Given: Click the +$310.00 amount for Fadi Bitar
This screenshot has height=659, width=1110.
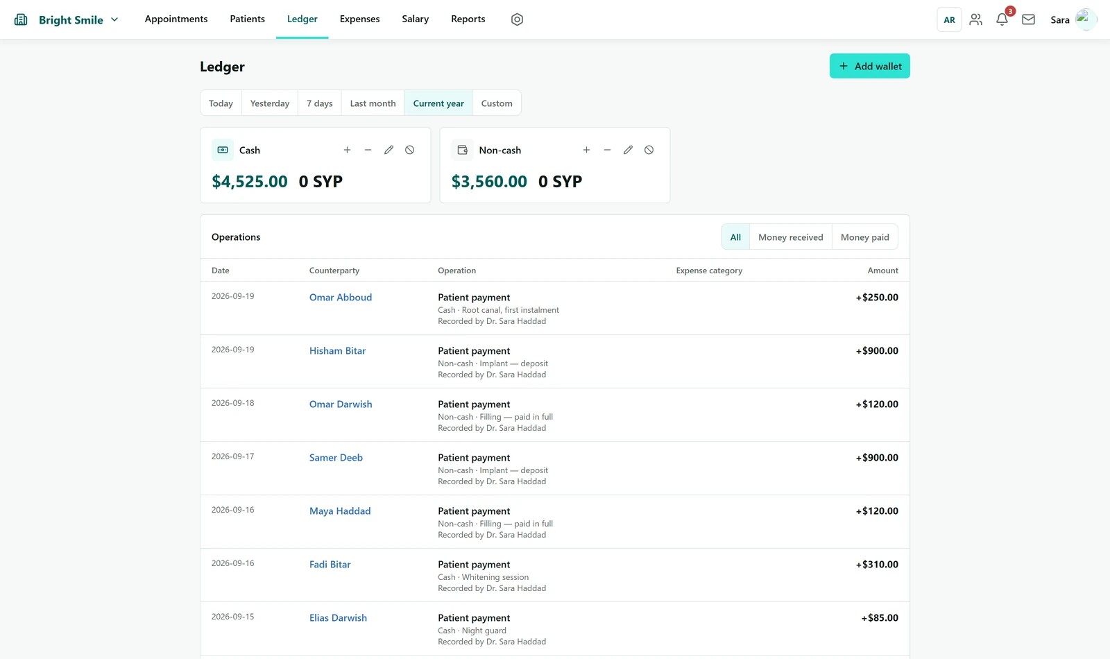Looking at the screenshot, I should (877, 565).
